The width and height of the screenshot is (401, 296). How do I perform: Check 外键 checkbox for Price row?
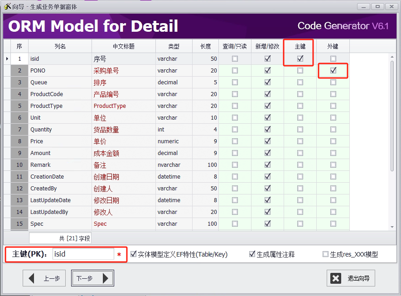tap(333, 141)
